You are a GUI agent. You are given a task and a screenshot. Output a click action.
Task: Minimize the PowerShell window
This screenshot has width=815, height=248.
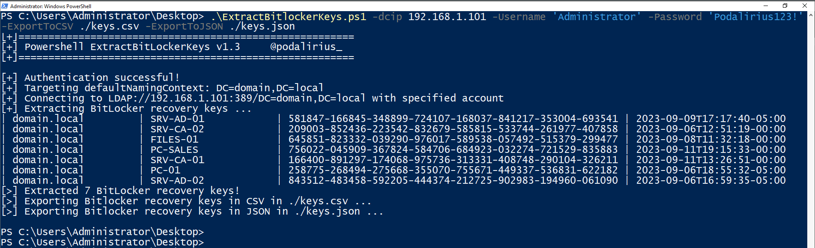766,6
